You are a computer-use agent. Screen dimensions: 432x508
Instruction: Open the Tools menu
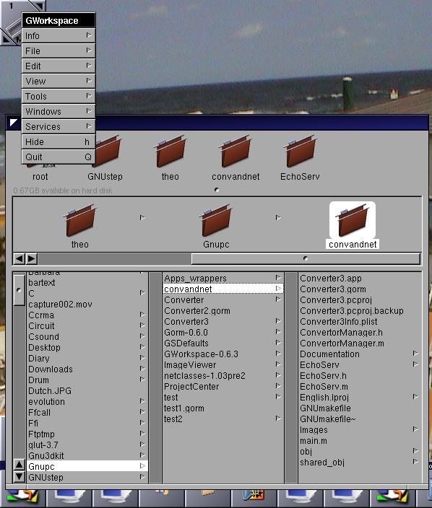tap(59, 96)
